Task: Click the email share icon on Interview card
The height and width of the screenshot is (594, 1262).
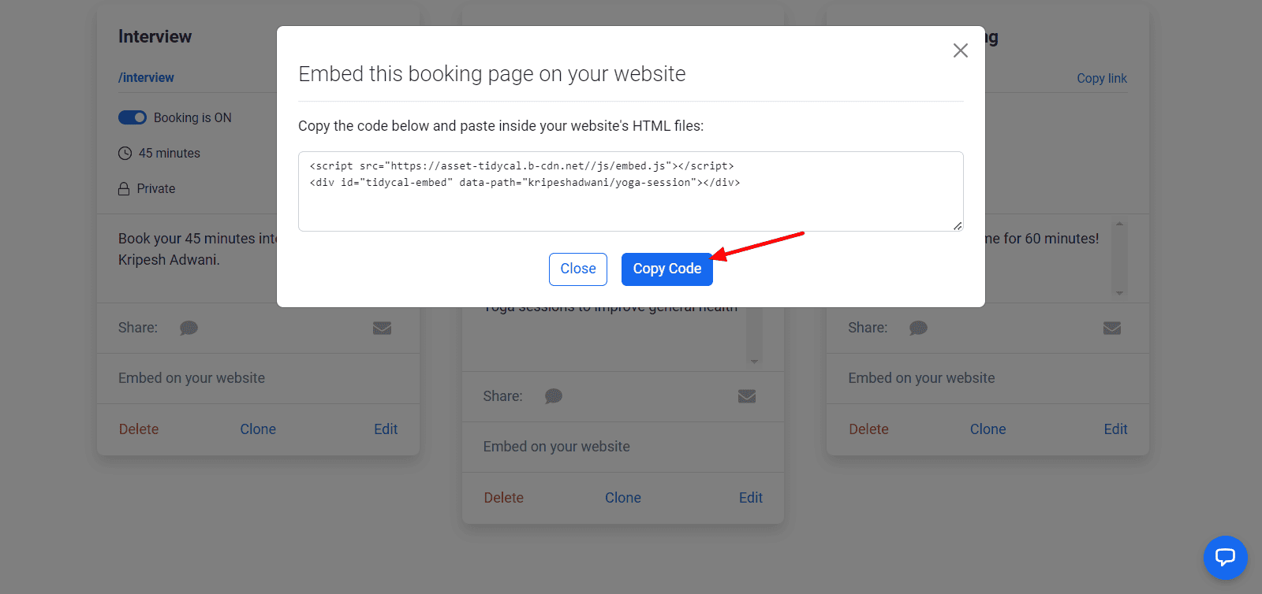Action: pyautogui.click(x=382, y=328)
